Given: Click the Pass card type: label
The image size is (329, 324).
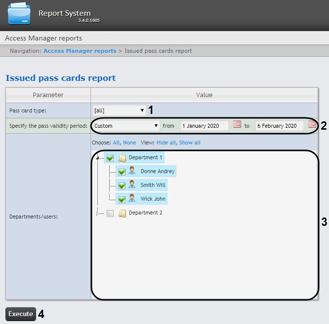Looking at the screenshot, I should coord(28,110).
